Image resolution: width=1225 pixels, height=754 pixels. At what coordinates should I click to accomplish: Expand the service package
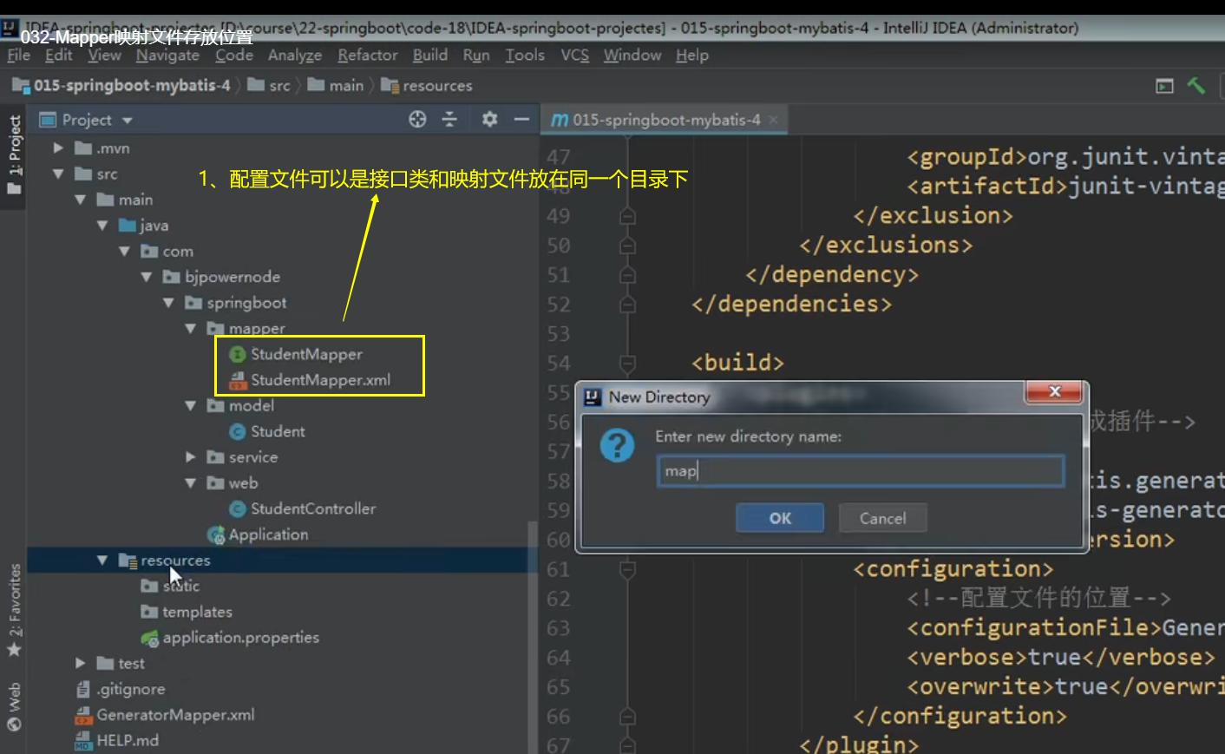191,457
